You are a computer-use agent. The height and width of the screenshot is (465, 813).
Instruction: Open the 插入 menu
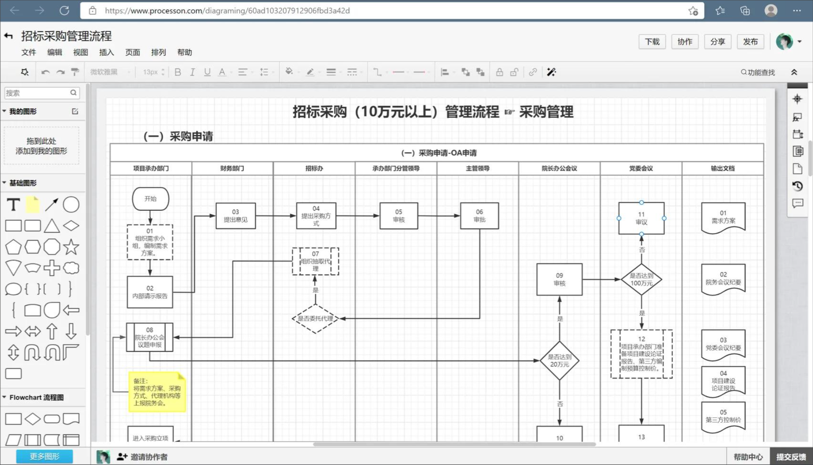coord(106,52)
